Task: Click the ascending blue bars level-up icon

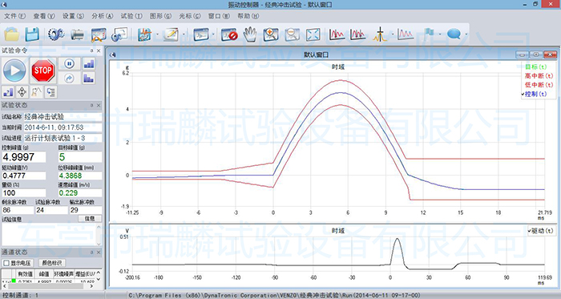Action: (88, 64)
